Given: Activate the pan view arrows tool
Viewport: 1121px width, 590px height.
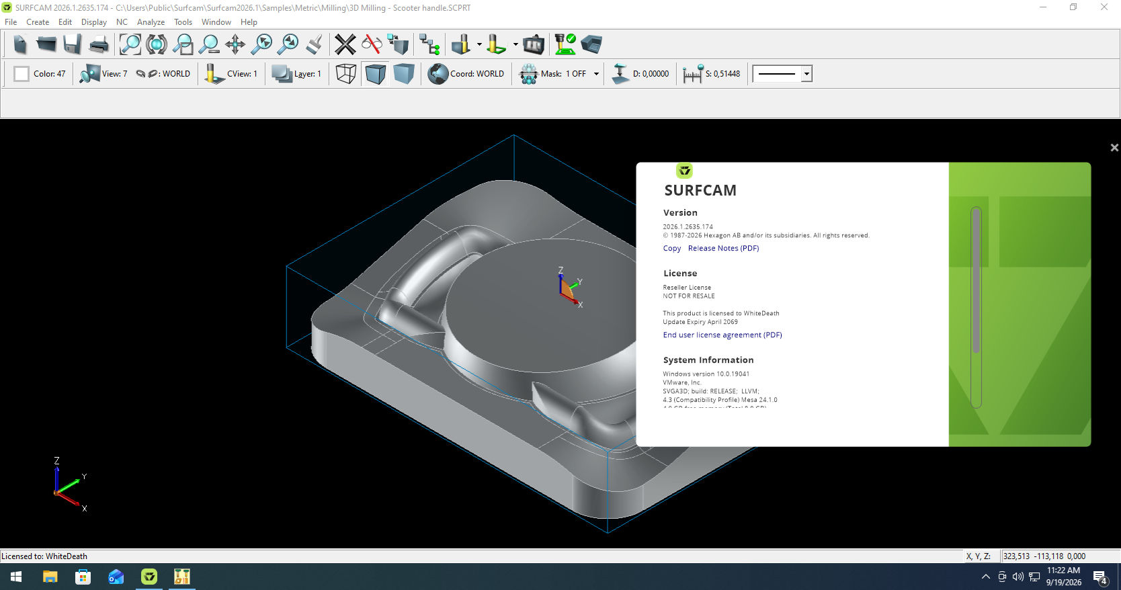Looking at the screenshot, I should click(x=235, y=45).
